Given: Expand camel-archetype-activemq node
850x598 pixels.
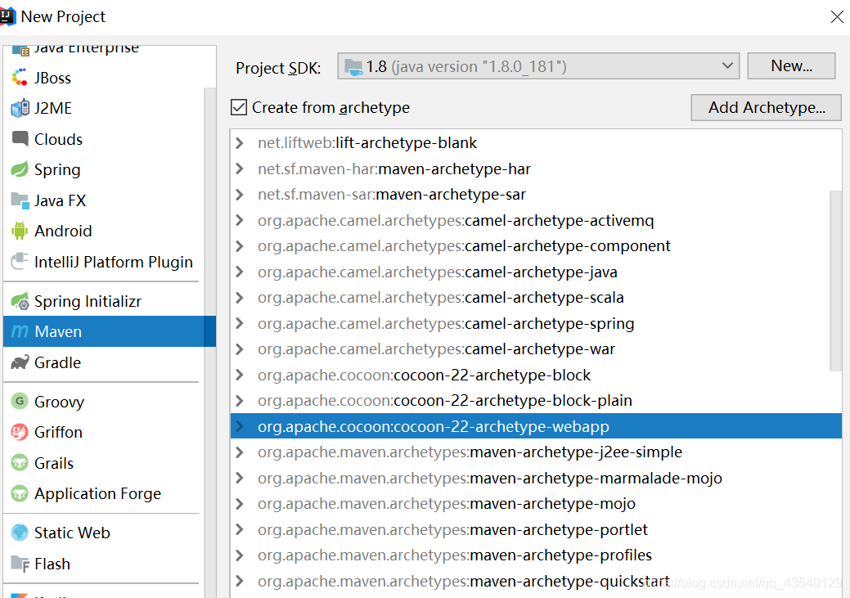Looking at the screenshot, I should pyautogui.click(x=239, y=220).
